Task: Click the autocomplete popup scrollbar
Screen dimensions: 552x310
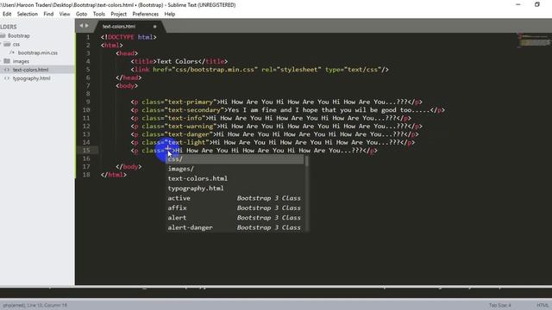Action: pos(307,162)
